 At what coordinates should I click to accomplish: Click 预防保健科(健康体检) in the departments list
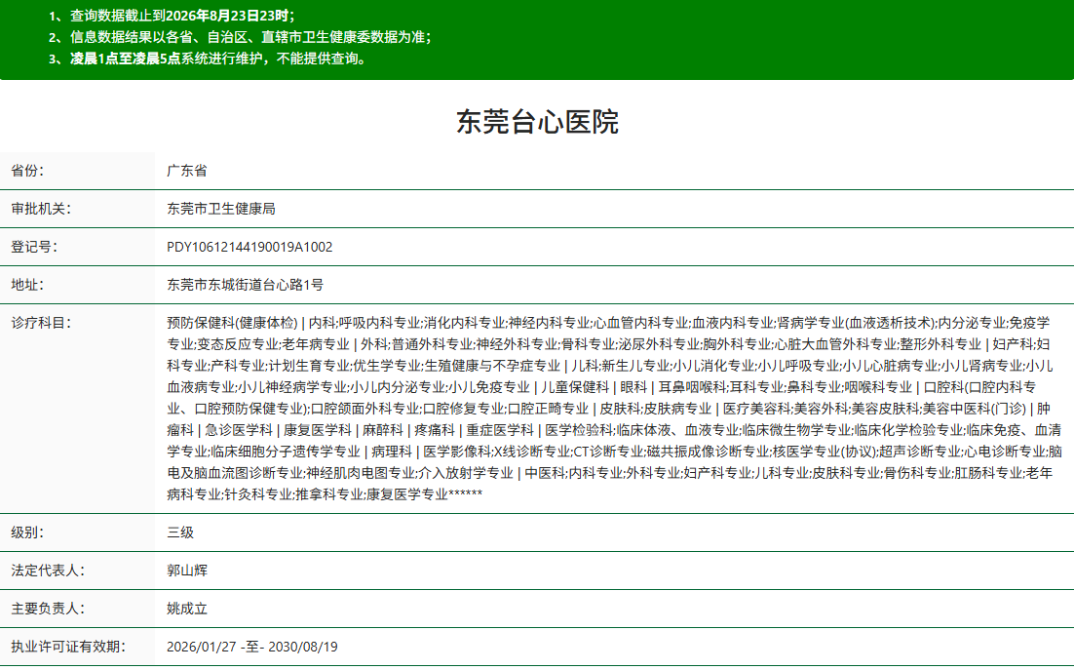click(x=232, y=323)
